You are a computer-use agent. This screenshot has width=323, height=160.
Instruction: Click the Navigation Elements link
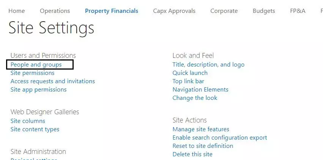[200, 90]
